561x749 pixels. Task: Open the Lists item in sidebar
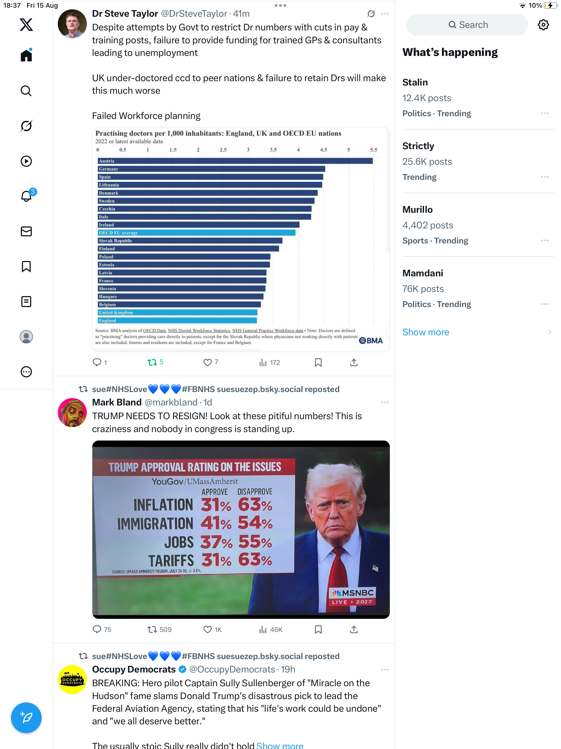[26, 301]
